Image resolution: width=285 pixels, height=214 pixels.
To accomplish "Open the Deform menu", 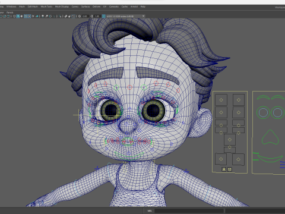I will tap(96, 7).
